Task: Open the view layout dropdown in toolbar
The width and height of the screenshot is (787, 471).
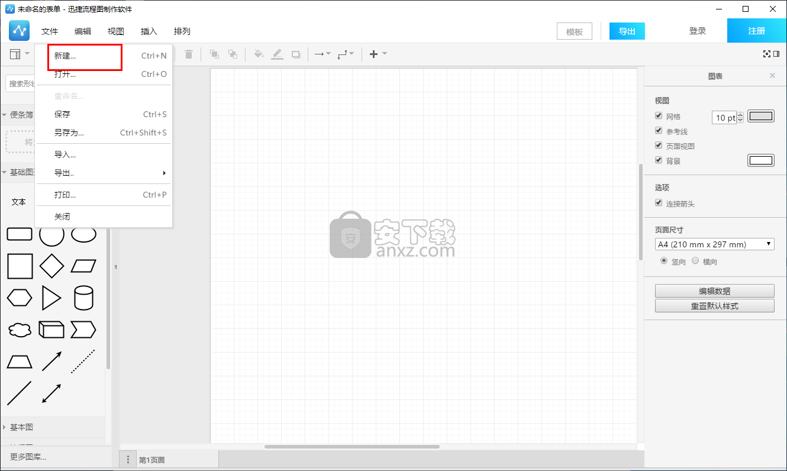Action: tap(20, 54)
